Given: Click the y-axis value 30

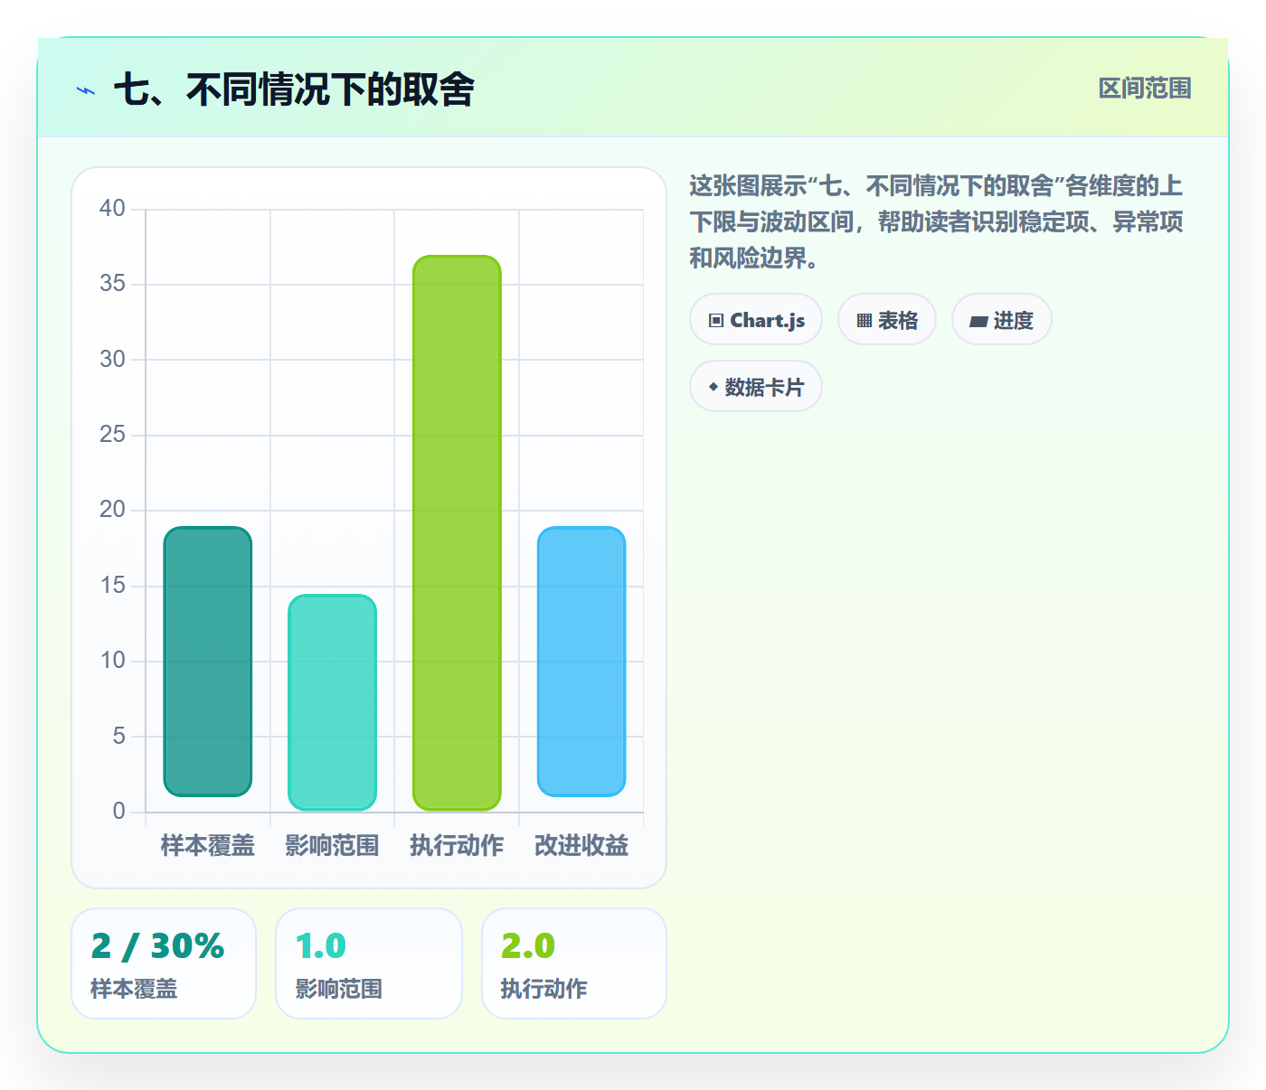Looking at the screenshot, I should tap(113, 360).
